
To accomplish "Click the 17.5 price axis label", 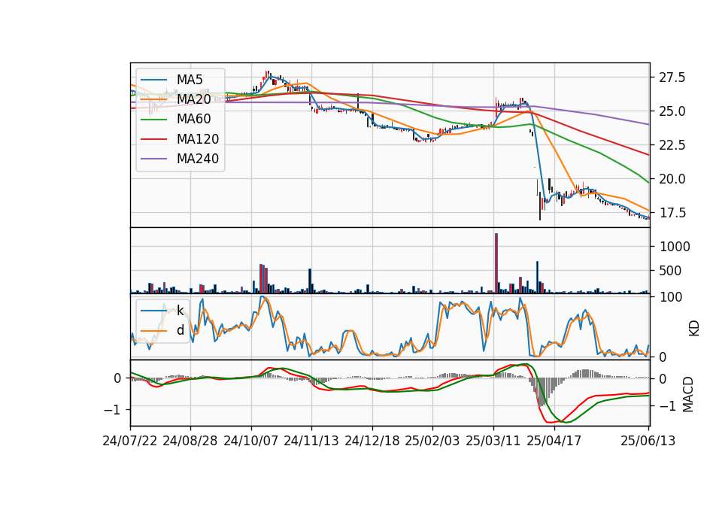I will pyautogui.click(x=672, y=213).
